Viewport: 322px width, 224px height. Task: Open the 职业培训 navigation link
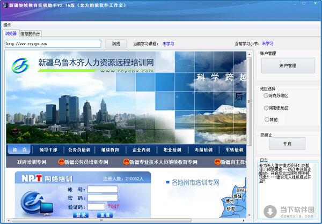click(x=172, y=150)
